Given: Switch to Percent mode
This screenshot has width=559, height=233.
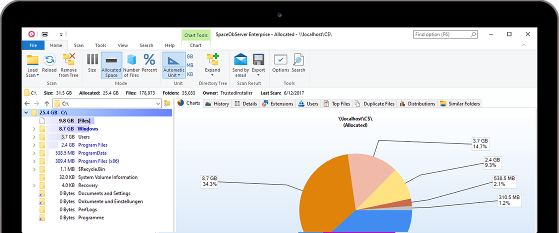Looking at the screenshot, I should pyautogui.click(x=149, y=63).
